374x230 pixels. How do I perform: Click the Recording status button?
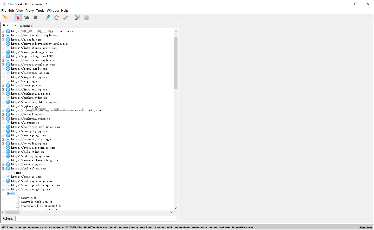click(366, 227)
